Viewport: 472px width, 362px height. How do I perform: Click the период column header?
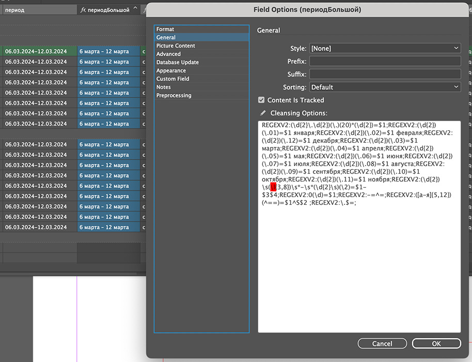39,10
